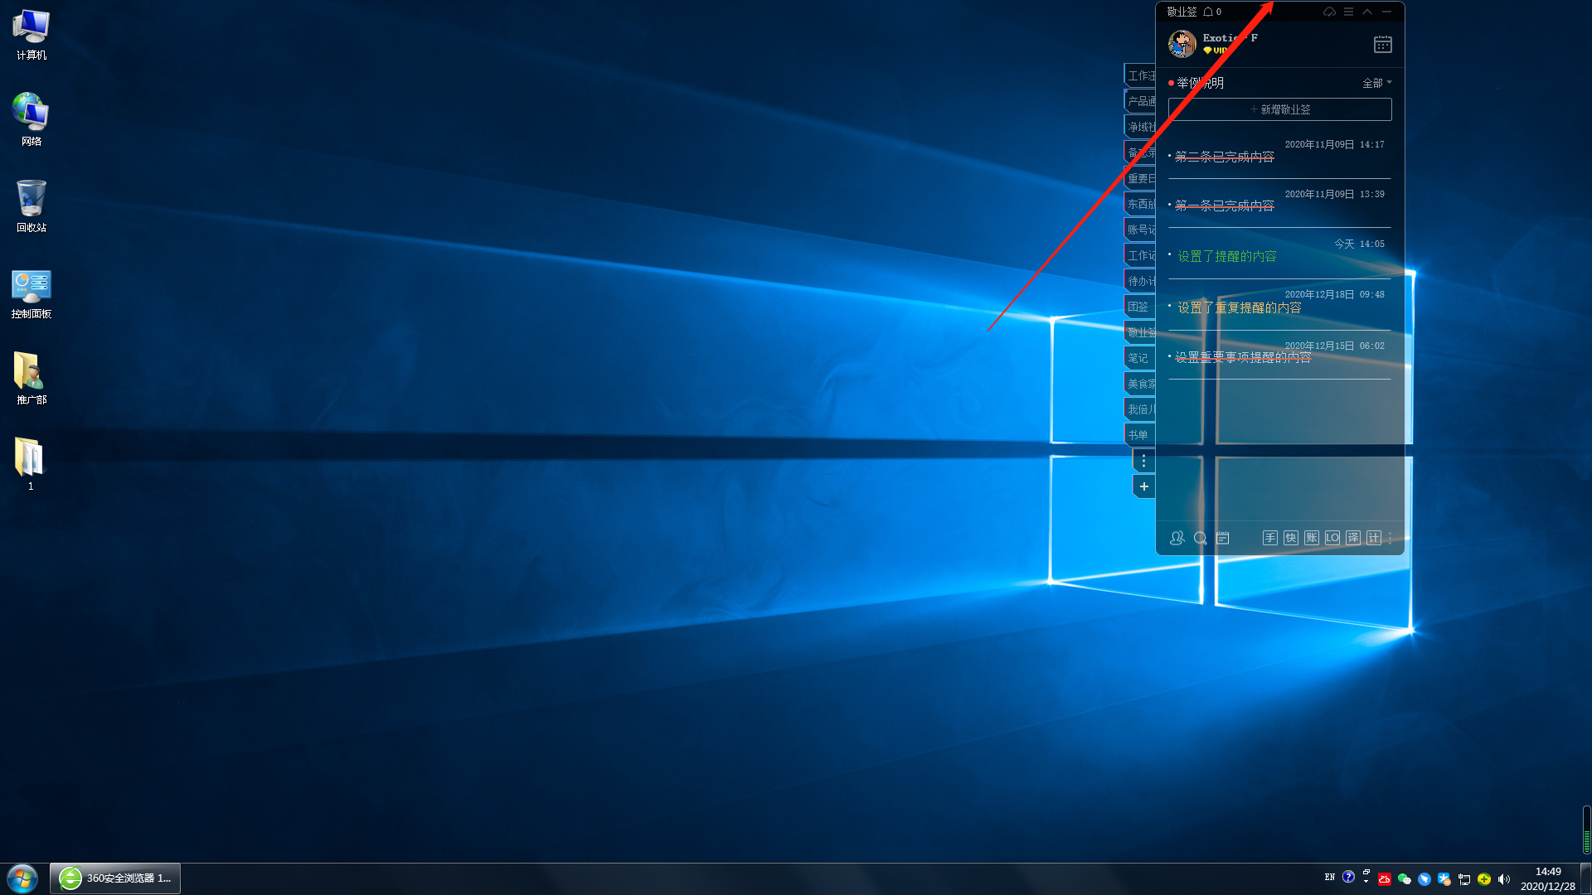Screen dimensions: 1592x895
Task: Open the contacts icon in bottom toolbar
Action: pyautogui.click(x=1177, y=538)
